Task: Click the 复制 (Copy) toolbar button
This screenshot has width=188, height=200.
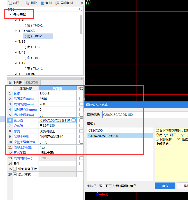Action: pyautogui.click(x=46, y=3)
